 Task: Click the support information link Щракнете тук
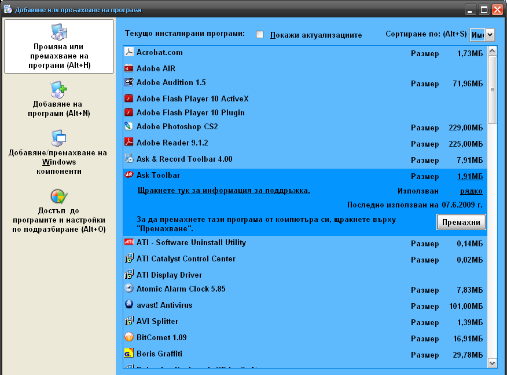pos(224,191)
